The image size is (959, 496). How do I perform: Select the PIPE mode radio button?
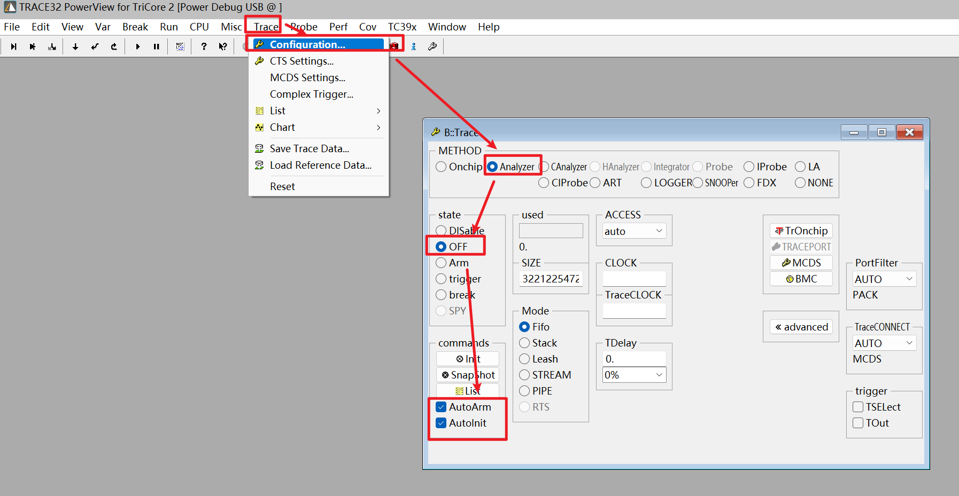pos(524,391)
